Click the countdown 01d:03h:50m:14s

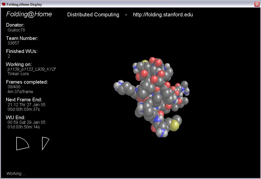(x=24, y=127)
